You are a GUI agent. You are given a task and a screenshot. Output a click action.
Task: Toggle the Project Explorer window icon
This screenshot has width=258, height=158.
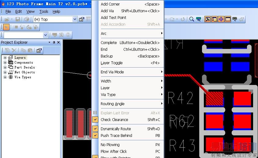[x=215, y=19]
